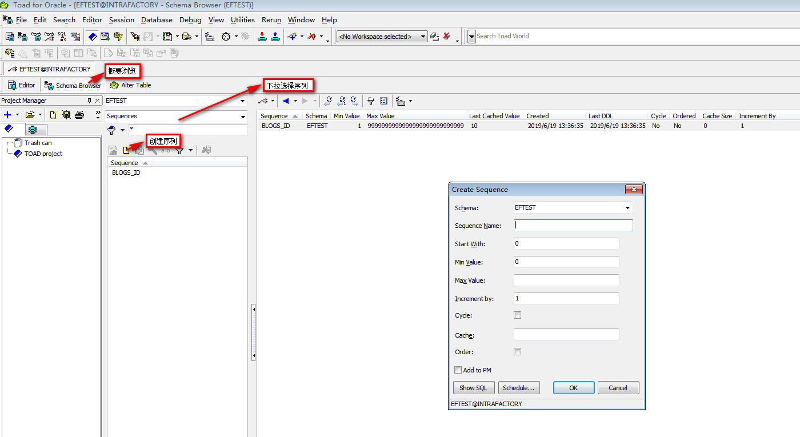Screen dimensions: 800x437
Task: Click the Sequence Name input field
Action: pos(573,225)
